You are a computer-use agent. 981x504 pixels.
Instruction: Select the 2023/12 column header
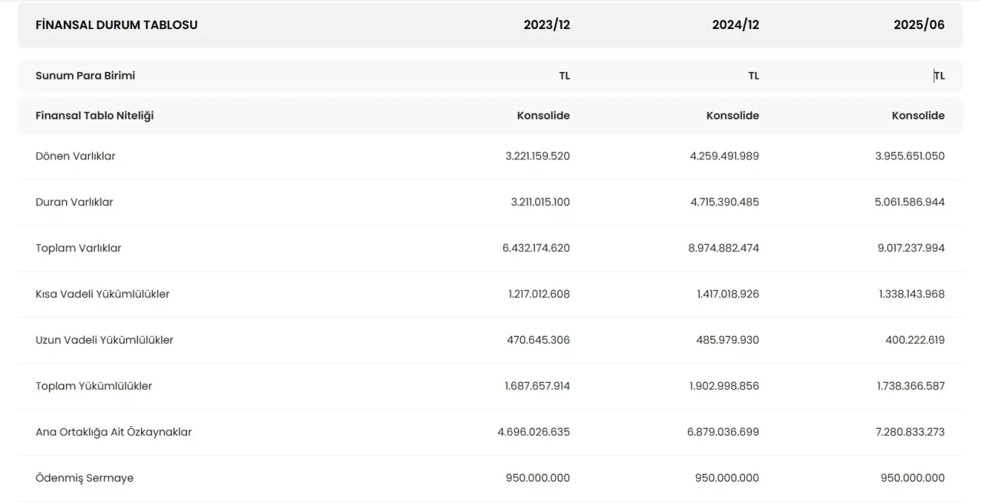click(546, 25)
